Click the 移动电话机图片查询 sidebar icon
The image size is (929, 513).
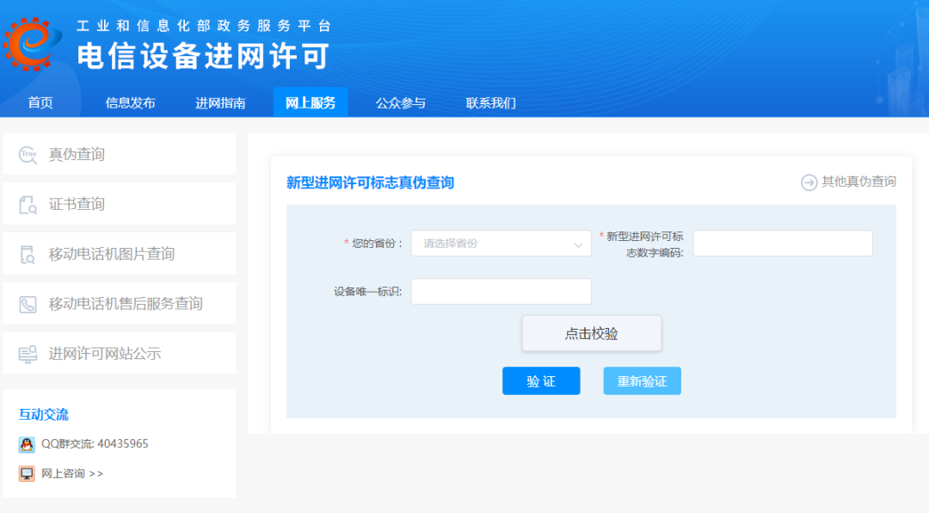tap(28, 255)
